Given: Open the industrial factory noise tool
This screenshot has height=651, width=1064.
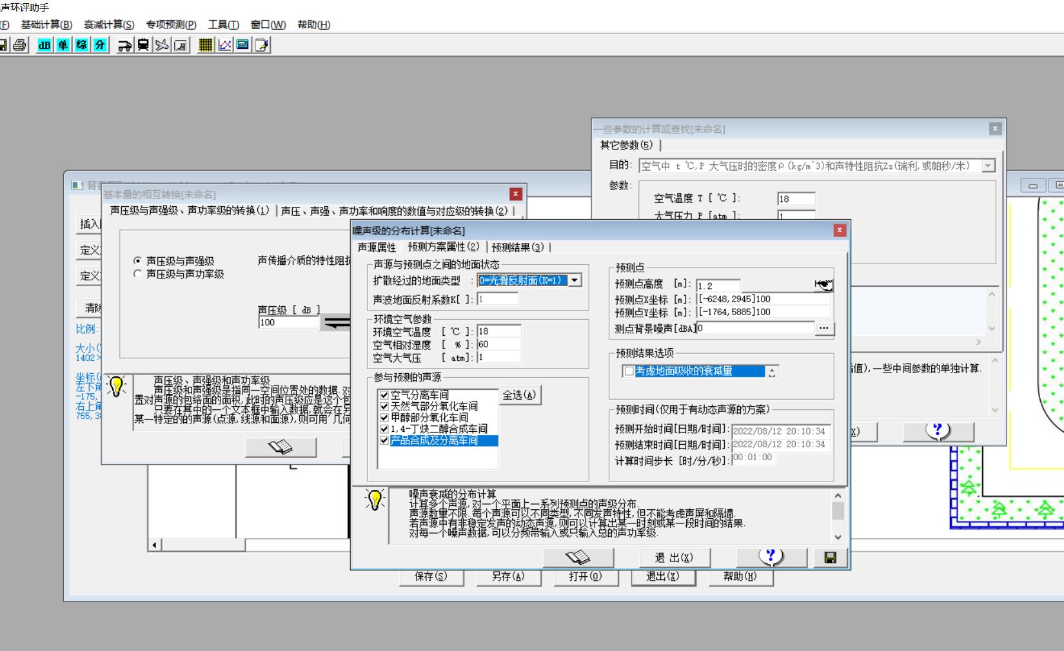Looking at the screenshot, I should (181, 45).
